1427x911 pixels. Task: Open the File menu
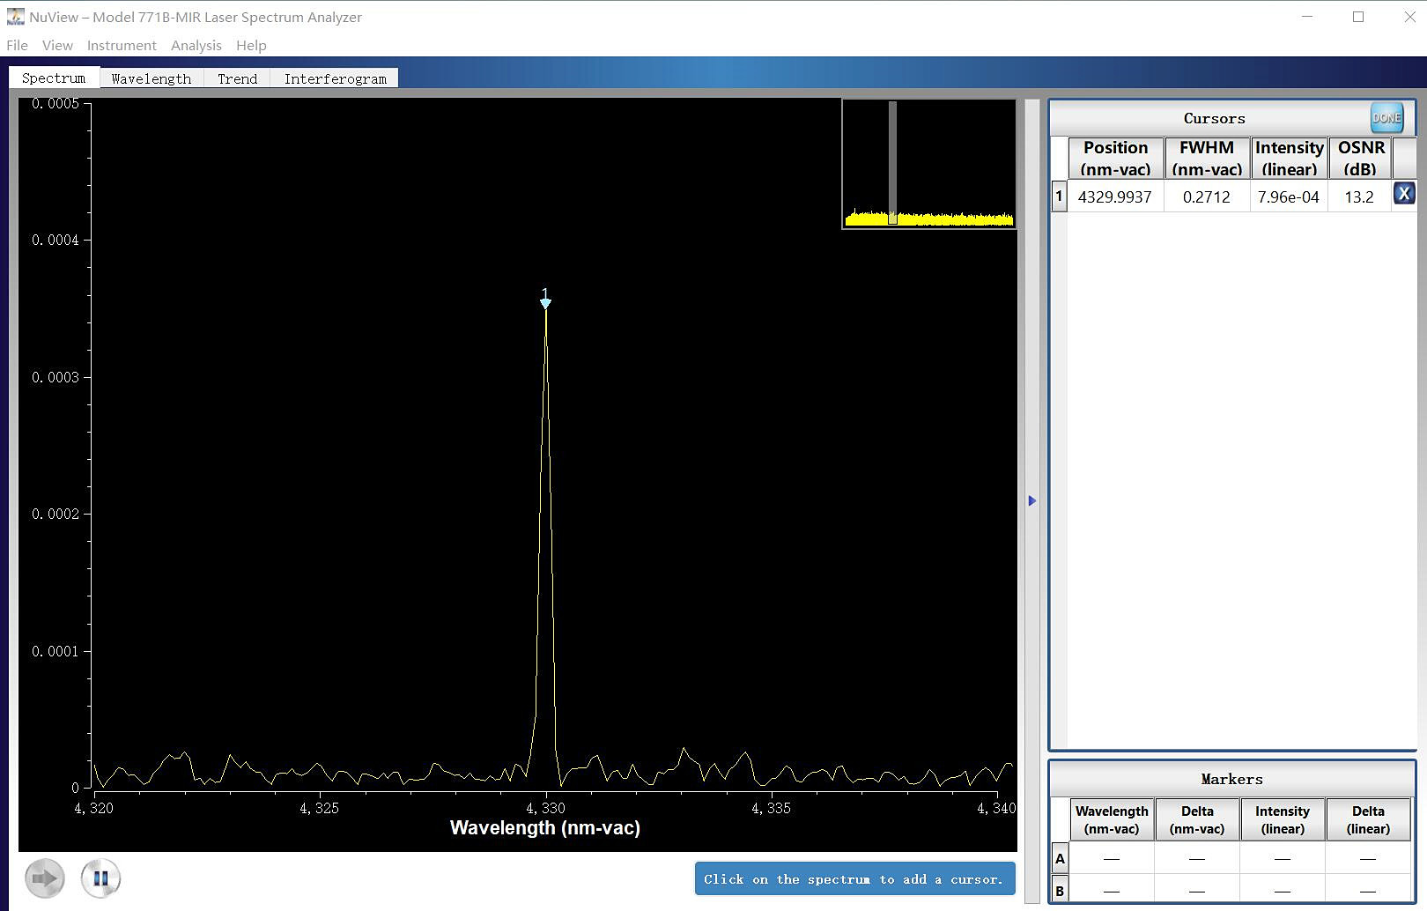tap(17, 45)
